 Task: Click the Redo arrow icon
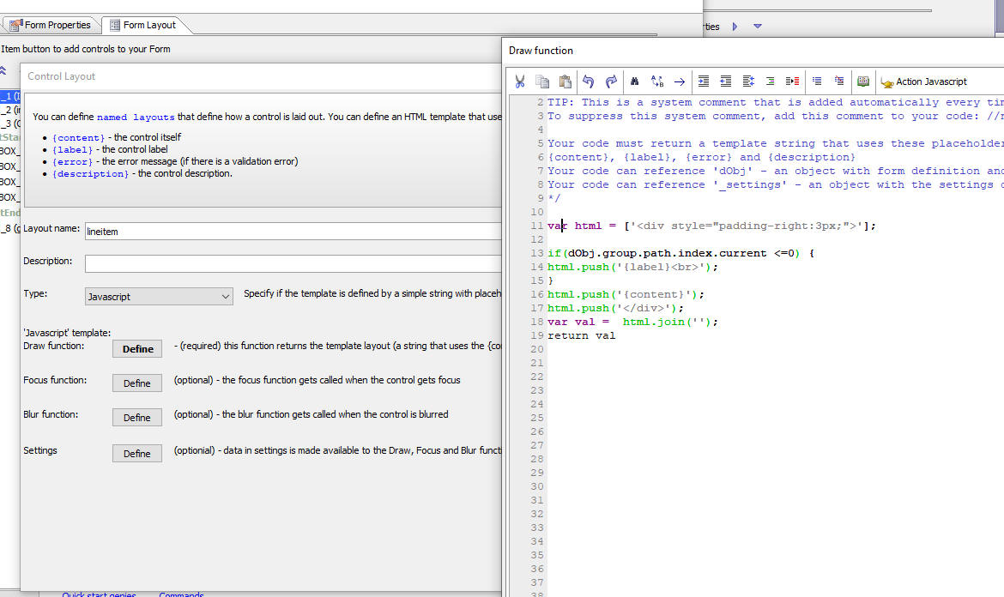(611, 81)
